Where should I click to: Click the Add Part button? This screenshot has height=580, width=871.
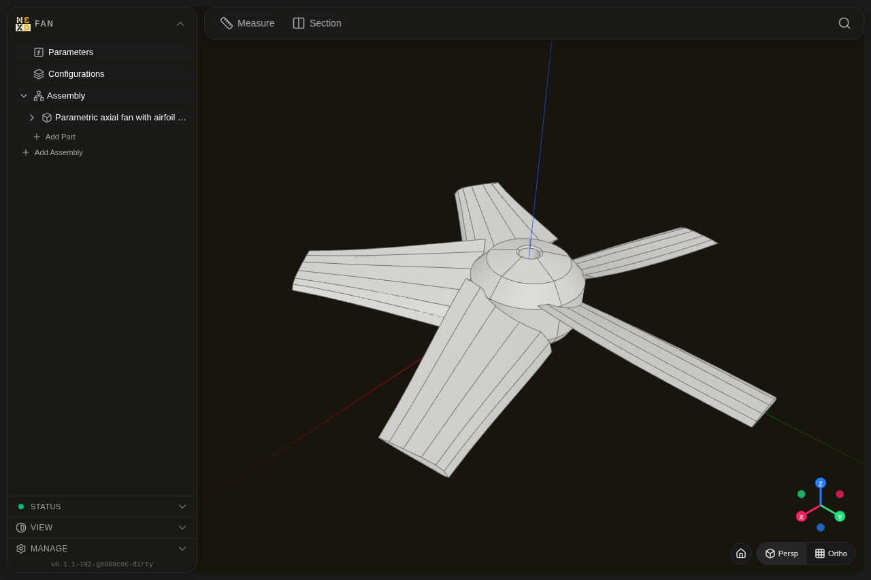[x=54, y=137]
